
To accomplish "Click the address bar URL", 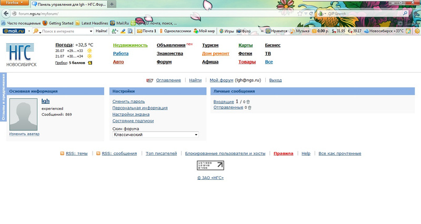I will [38, 14].
